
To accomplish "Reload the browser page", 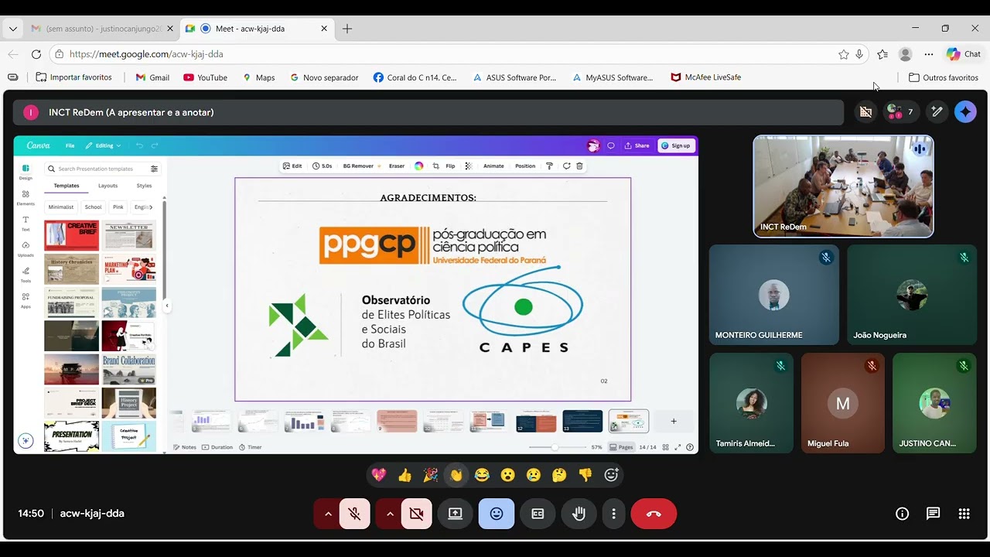I will [x=36, y=54].
